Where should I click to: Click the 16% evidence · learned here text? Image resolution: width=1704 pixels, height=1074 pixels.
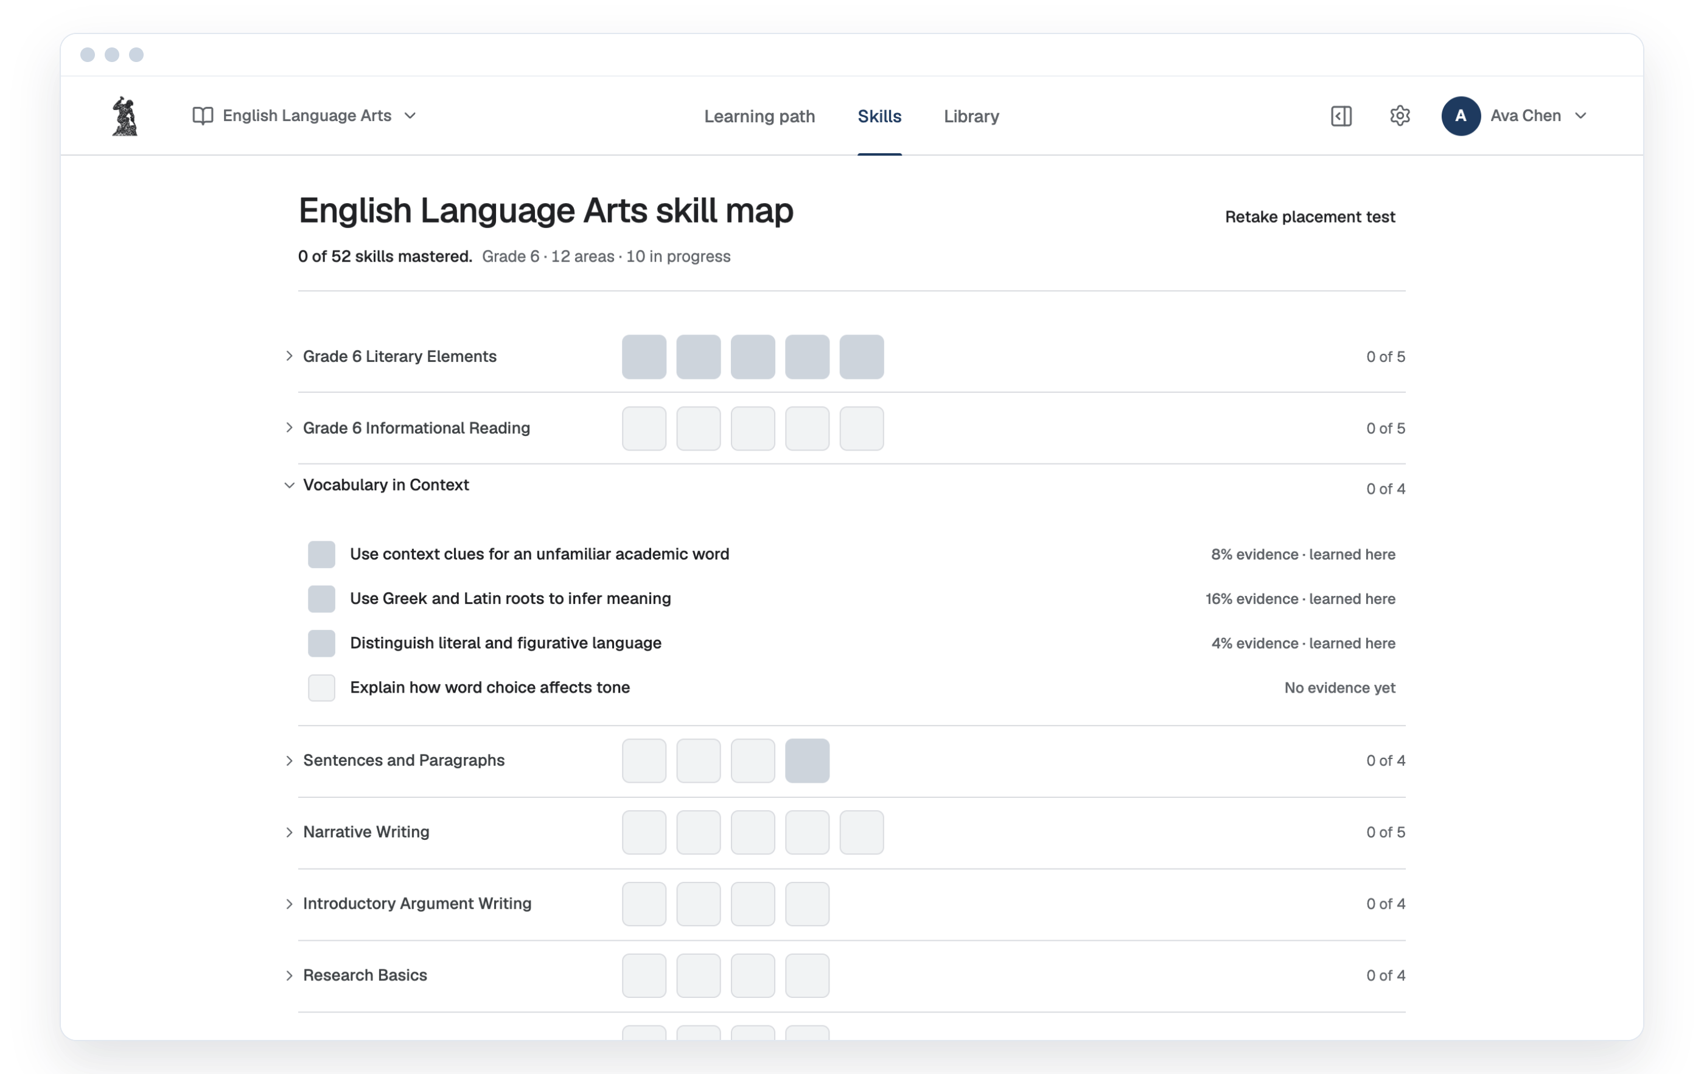coord(1300,599)
